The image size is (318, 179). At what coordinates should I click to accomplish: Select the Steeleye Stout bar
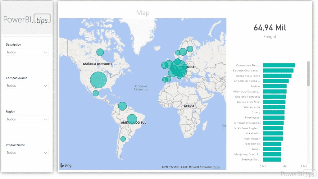(272, 159)
